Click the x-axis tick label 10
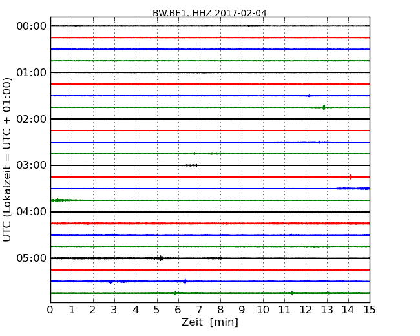This screenshot has height=336, width=420. coord(263,310)
